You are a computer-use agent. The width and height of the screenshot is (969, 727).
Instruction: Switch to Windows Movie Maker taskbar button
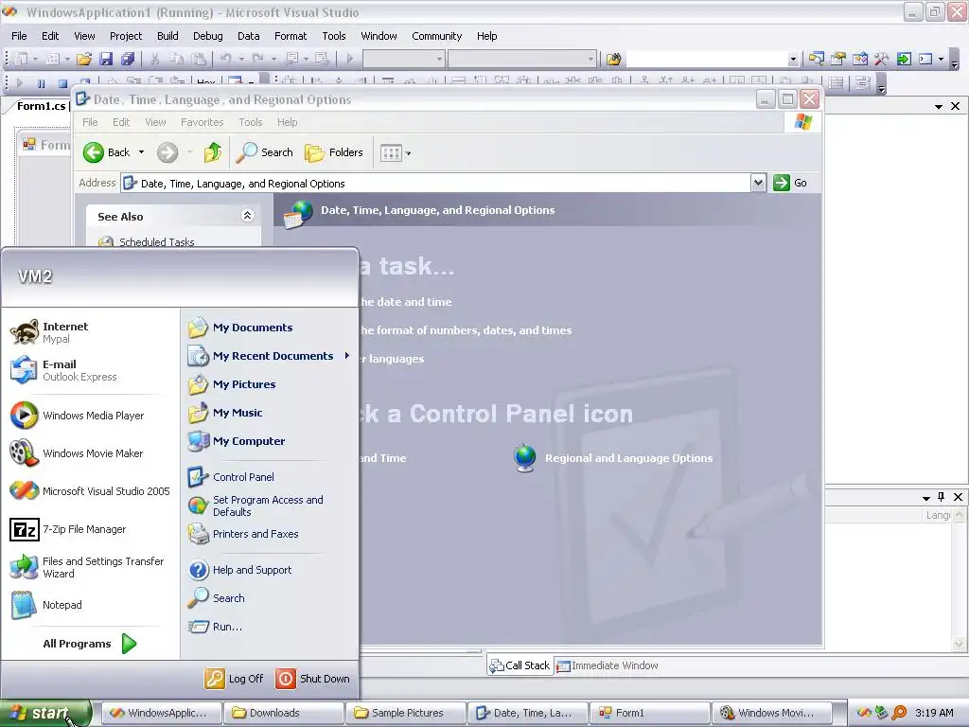pyautogui.click(x=771, y=713)
